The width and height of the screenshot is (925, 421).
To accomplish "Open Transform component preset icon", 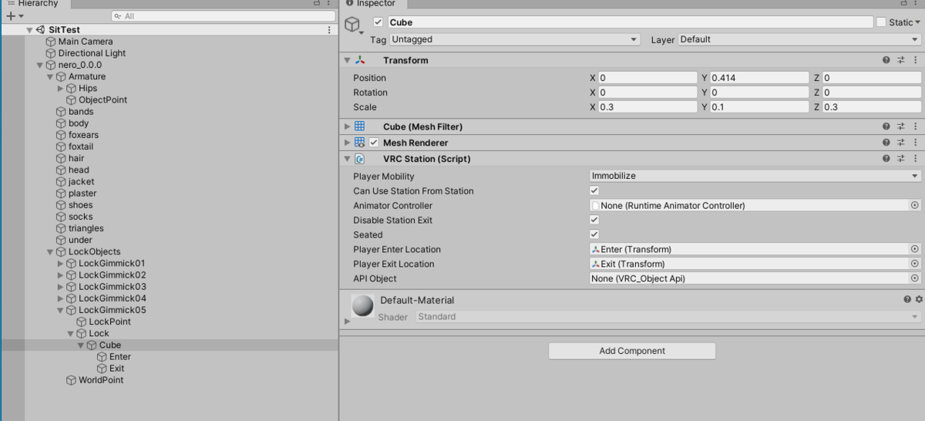I will [x=900, y=60].
